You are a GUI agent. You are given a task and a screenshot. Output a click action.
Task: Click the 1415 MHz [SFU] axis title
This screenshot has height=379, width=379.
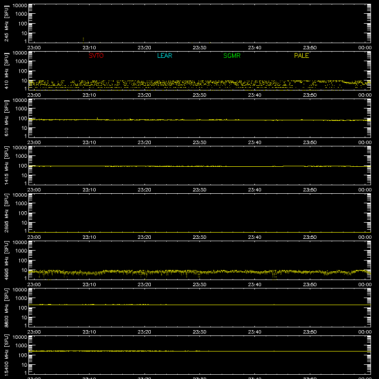(6, 166)
